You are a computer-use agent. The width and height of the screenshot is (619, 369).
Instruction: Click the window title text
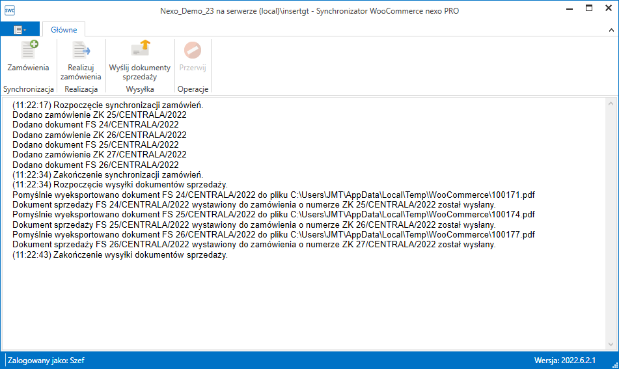[x=310, y=11]
